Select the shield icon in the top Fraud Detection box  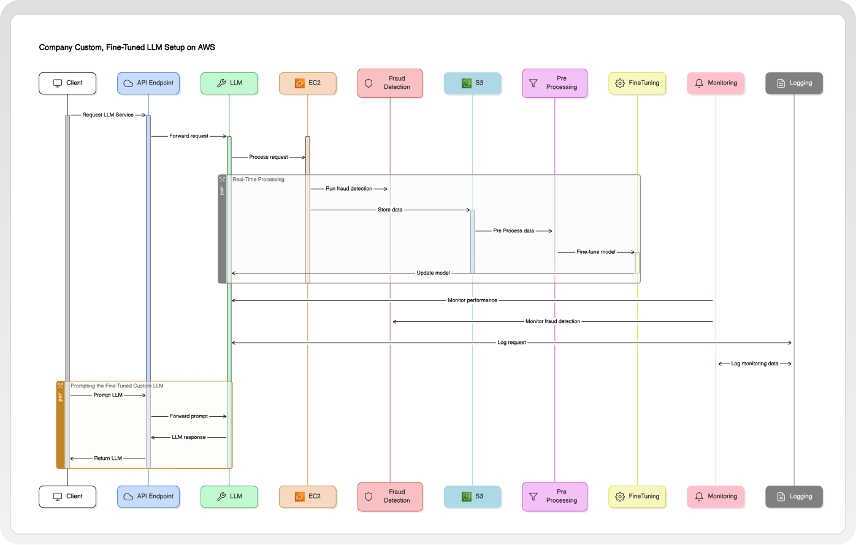[369, 83]
